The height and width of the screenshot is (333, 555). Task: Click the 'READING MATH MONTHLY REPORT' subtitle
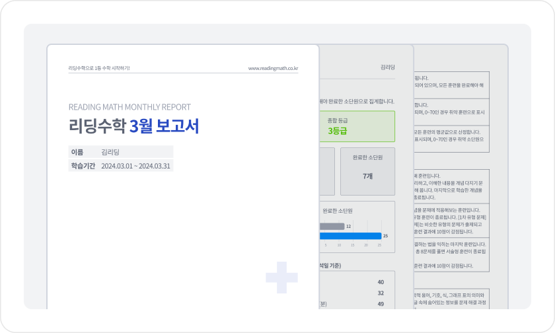tap(129, 107)
